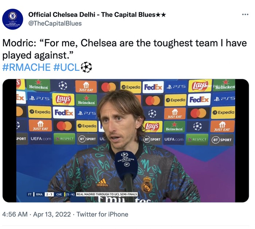
Task: Click the soccer ball emoji after #UCL
Action: pyautogui.click(x=86, y=67)
